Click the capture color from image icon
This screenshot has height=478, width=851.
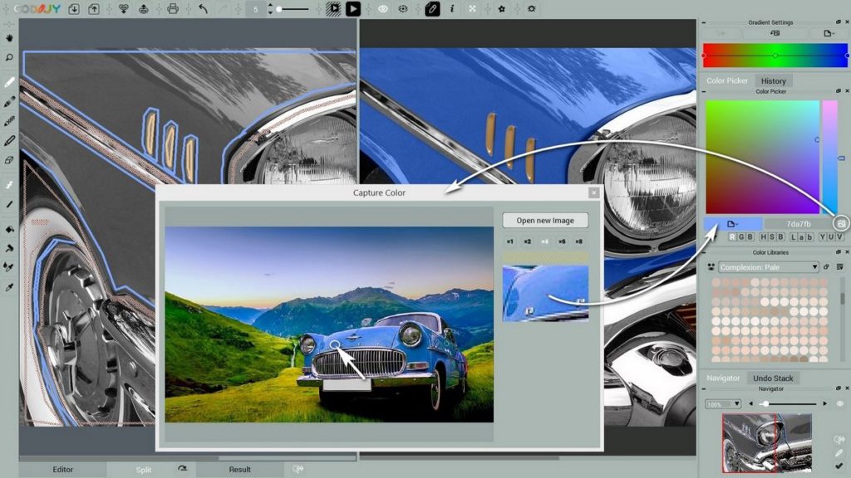coord(841,223)
